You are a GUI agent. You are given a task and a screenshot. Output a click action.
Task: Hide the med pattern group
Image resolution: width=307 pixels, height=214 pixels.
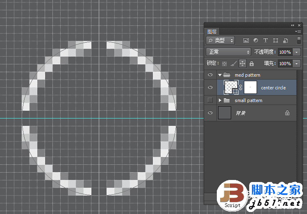[x=210, y=75]
